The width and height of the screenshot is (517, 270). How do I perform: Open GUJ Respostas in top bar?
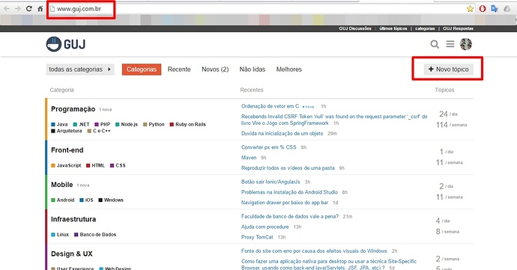[x=458, y=28]
